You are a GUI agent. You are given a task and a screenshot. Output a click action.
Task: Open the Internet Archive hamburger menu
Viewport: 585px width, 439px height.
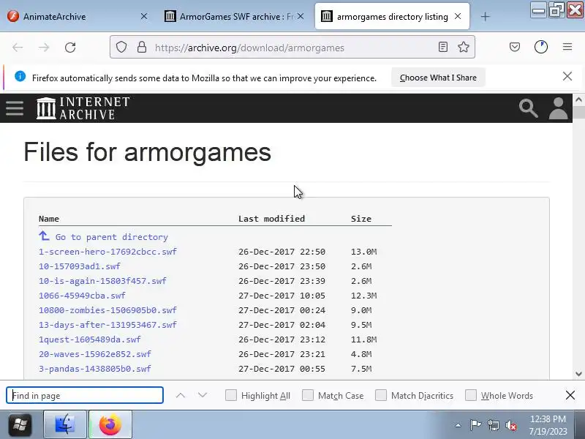click(15, 108)
